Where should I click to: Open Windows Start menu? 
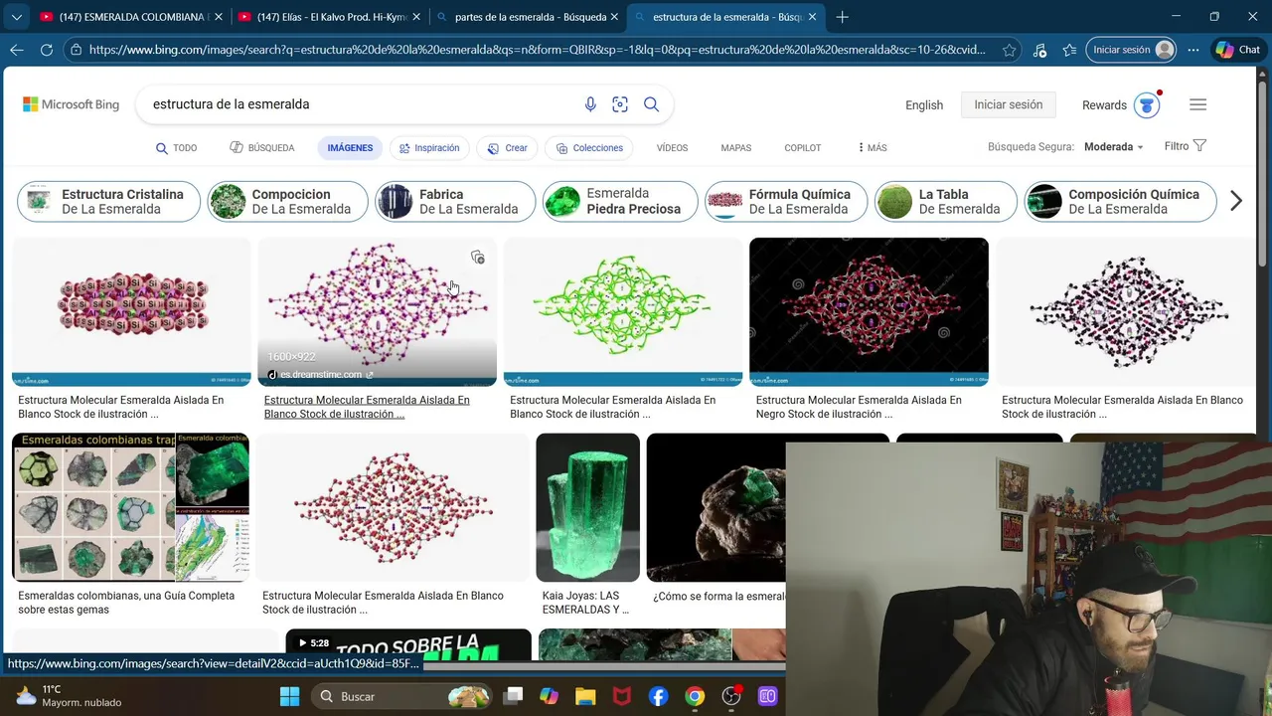(289, 696)
